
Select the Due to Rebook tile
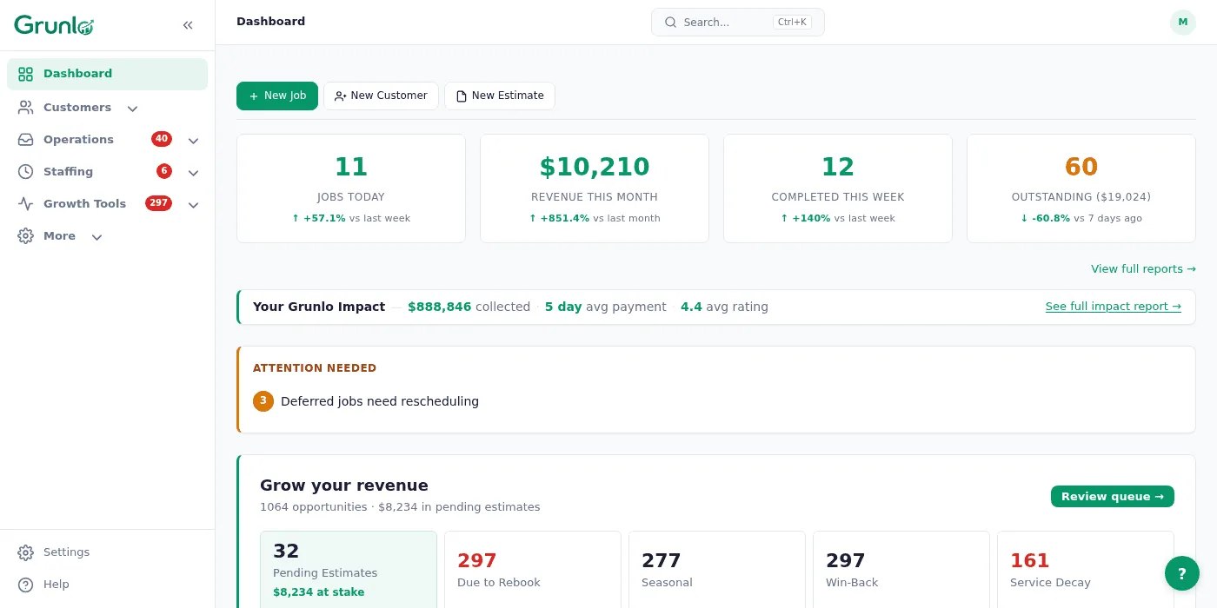click(x=533, y=570)
